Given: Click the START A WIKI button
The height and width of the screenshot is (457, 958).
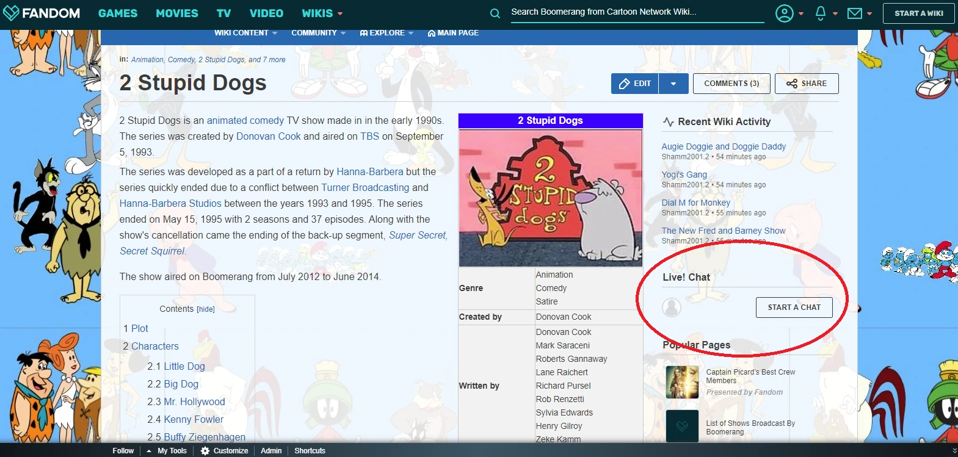Looking at the screenshot, I should pos(919,13).
